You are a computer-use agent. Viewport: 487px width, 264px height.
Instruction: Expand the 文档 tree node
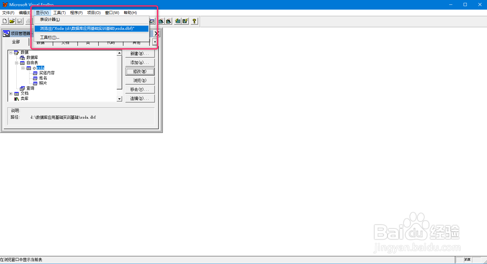tap(11, 94)
